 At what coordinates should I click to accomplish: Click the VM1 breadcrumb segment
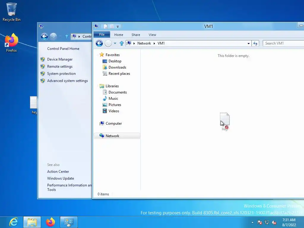pos(161,43)
